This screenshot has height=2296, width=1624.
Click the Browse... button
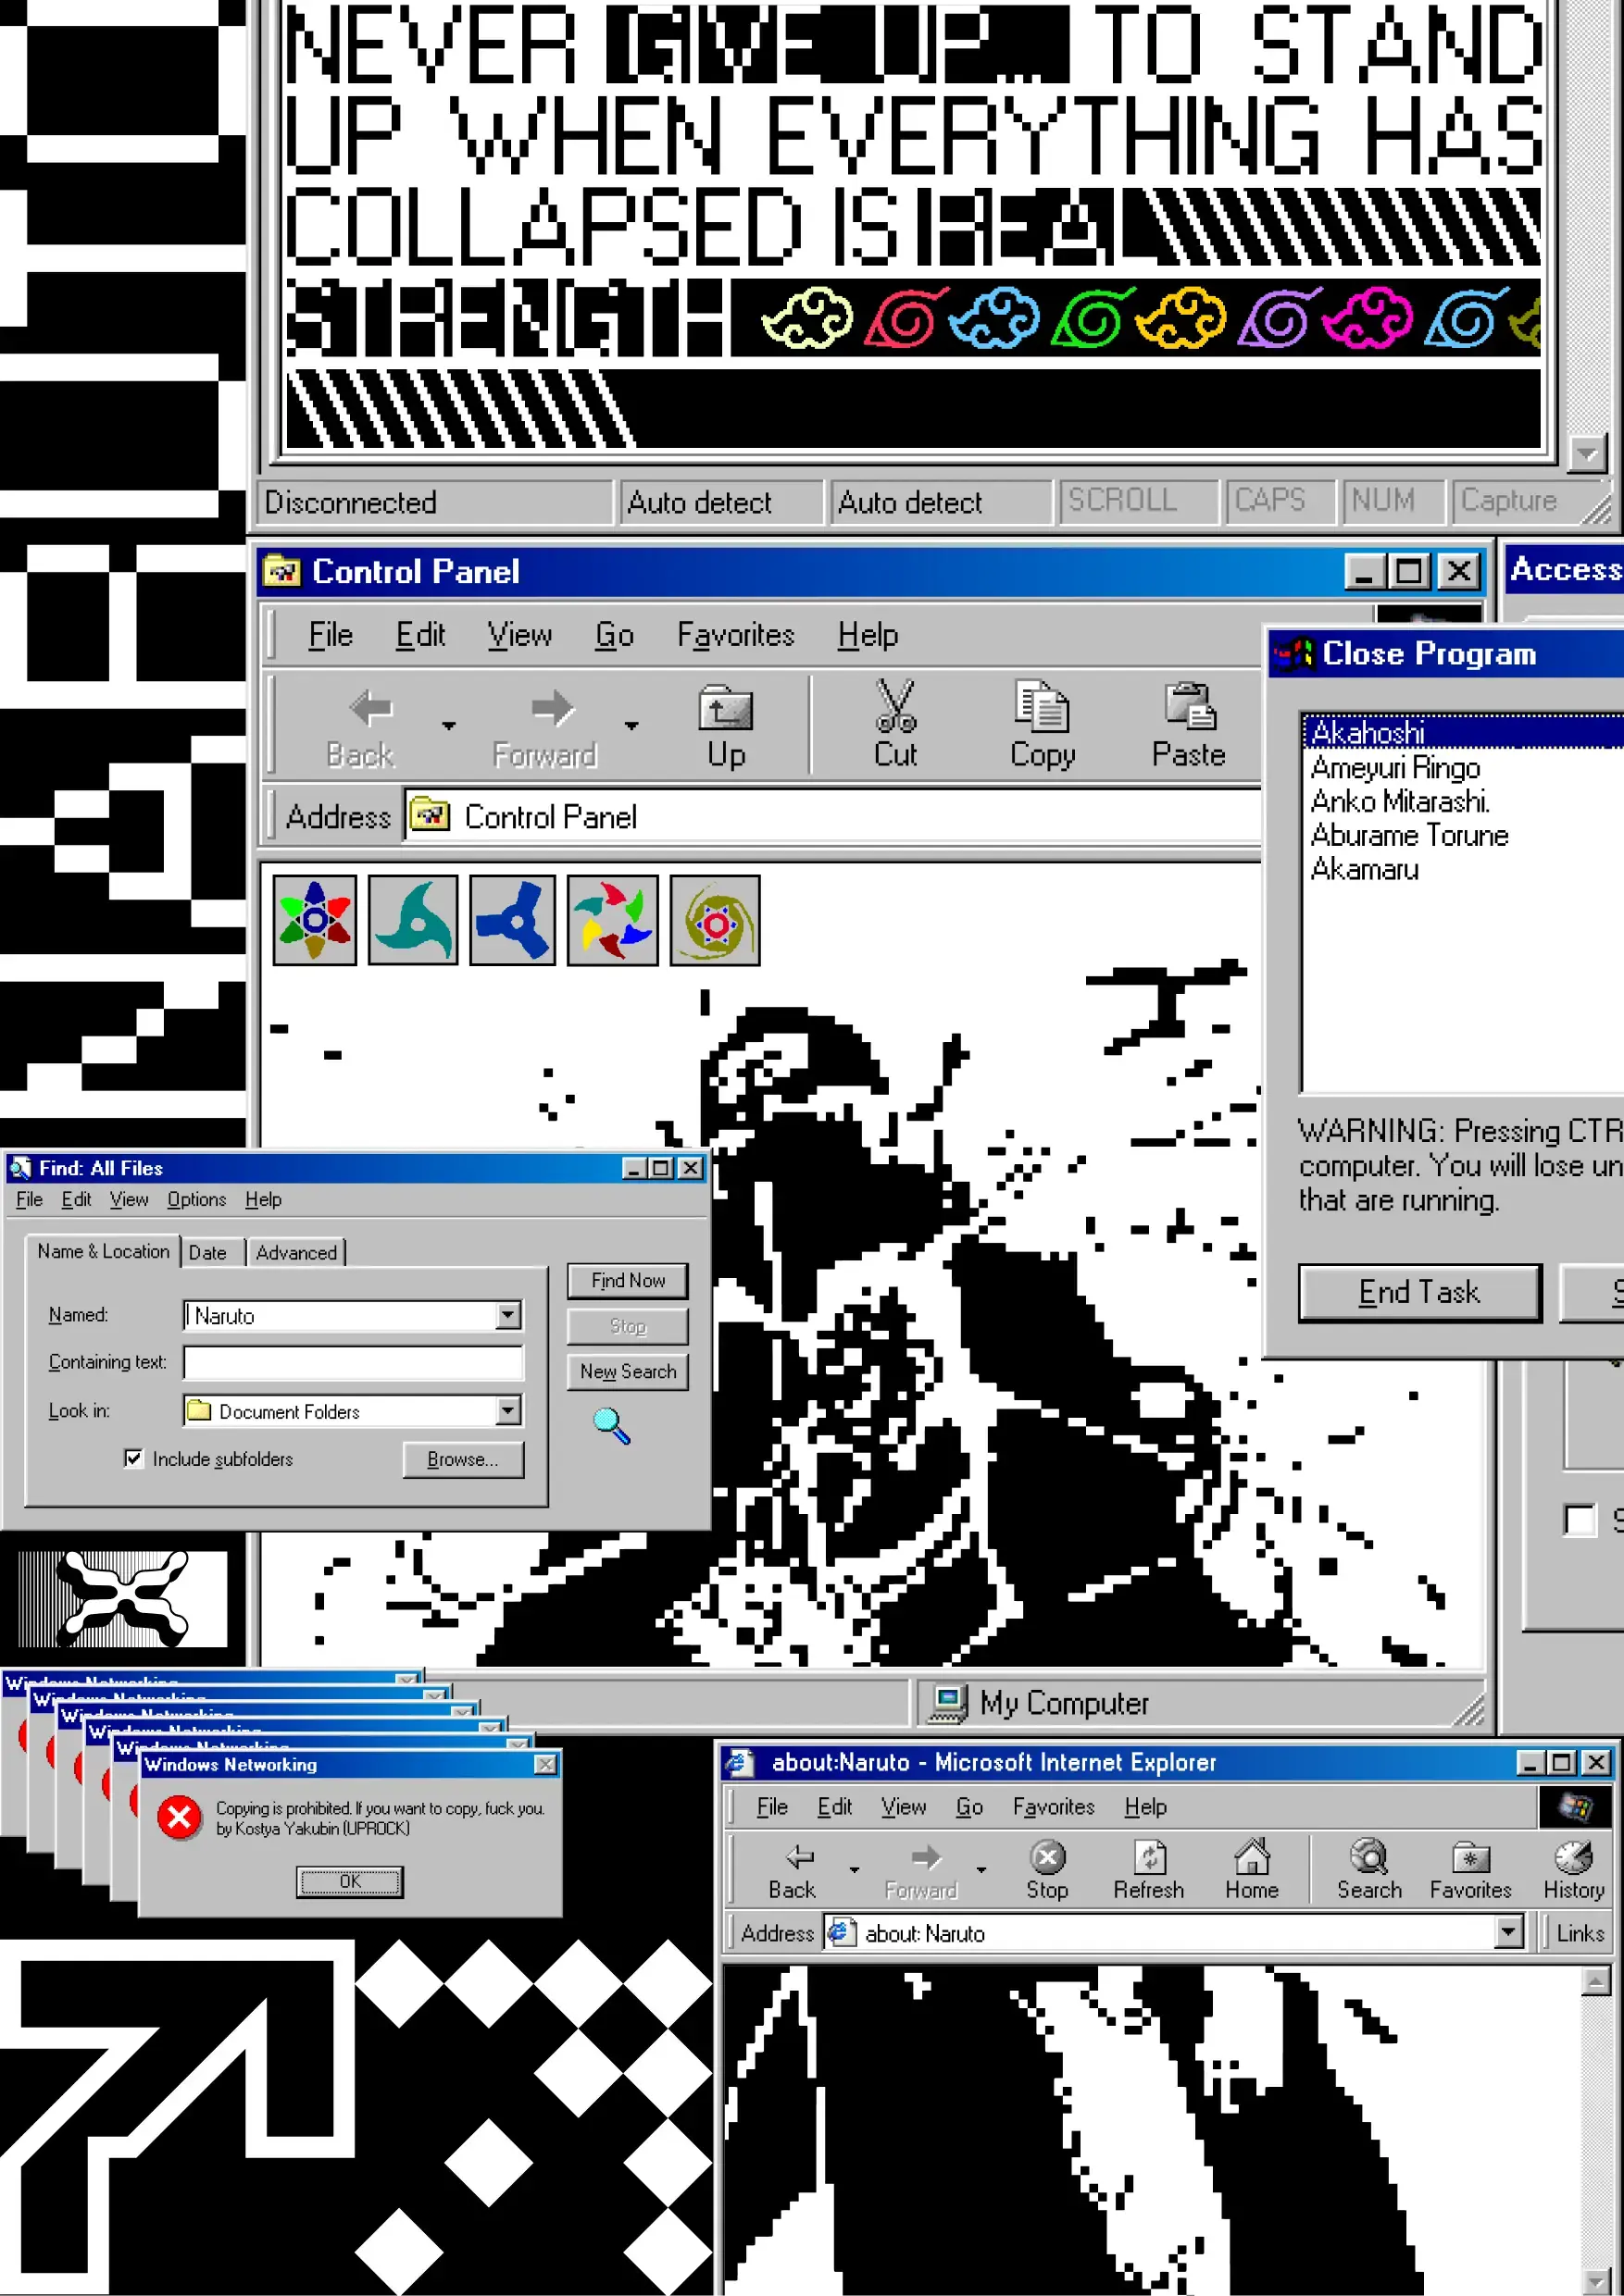(462, 1460)
